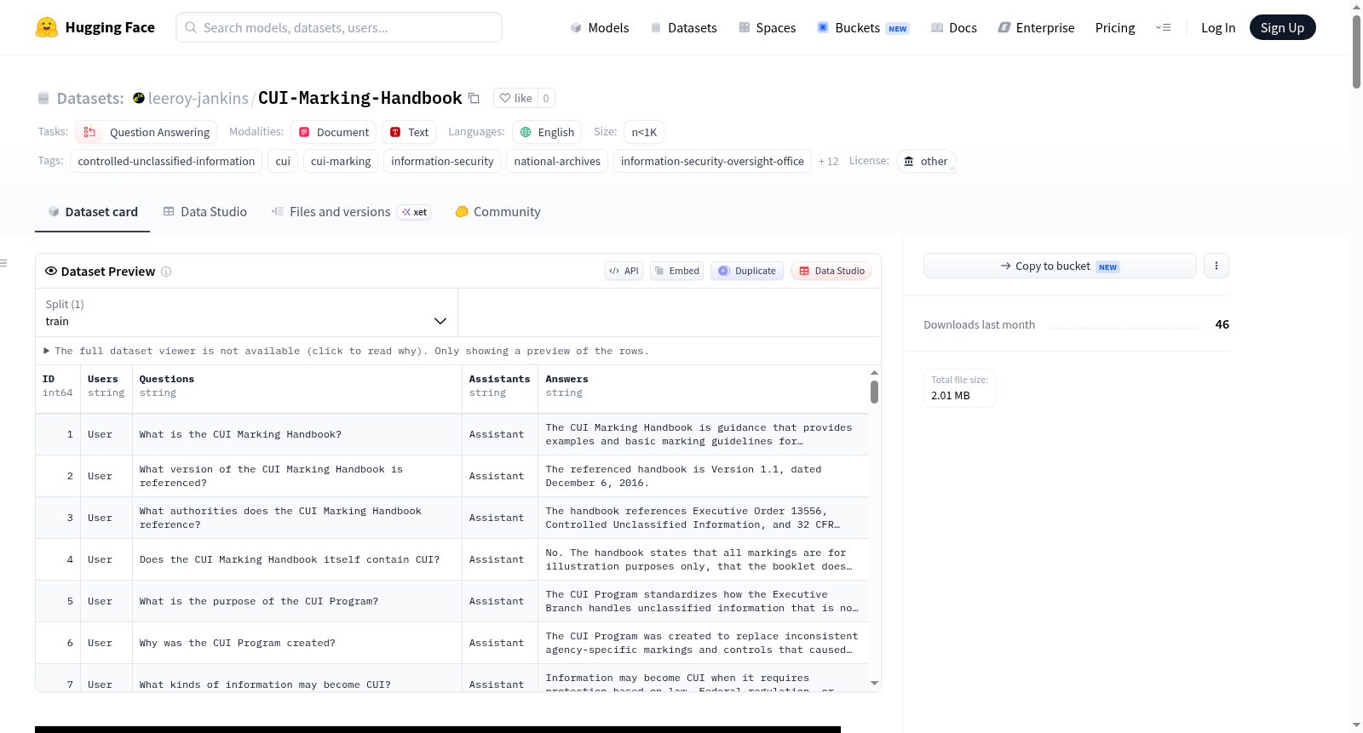Click the controlled-unclassified-information tag
Viewport: 1363px width, 733px height.
click(x=166, y=161)
